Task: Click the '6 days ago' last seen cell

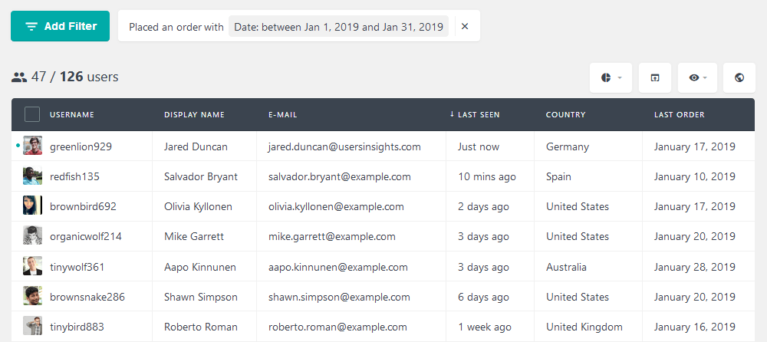Action: (483, 297)
